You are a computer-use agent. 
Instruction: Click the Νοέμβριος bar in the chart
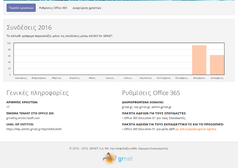click(199, 60)
